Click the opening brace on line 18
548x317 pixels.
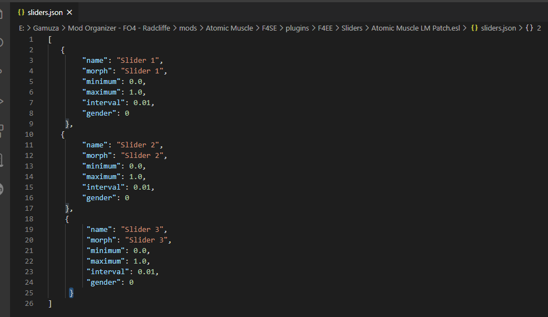tap(67, 219)
